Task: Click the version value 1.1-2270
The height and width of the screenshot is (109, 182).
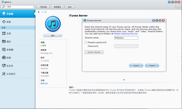Action: [x=45, y=61]
